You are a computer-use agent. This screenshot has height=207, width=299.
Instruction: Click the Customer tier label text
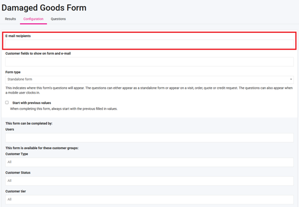(x=16, y=191)
